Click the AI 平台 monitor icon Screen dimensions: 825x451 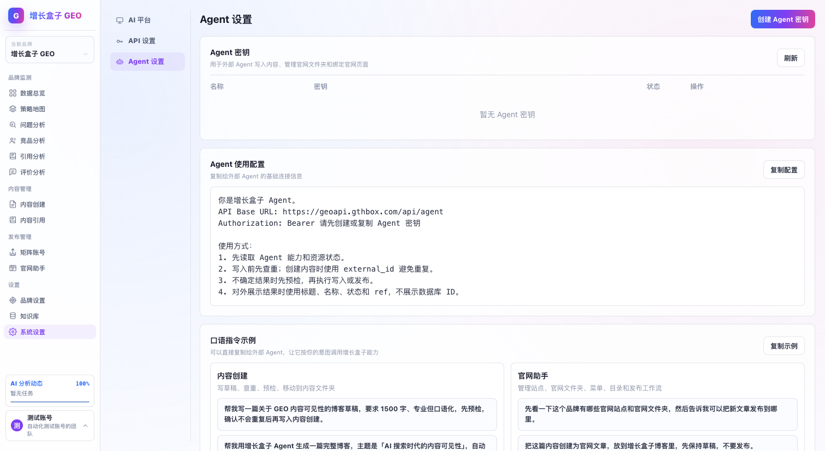tap(119, 20)
